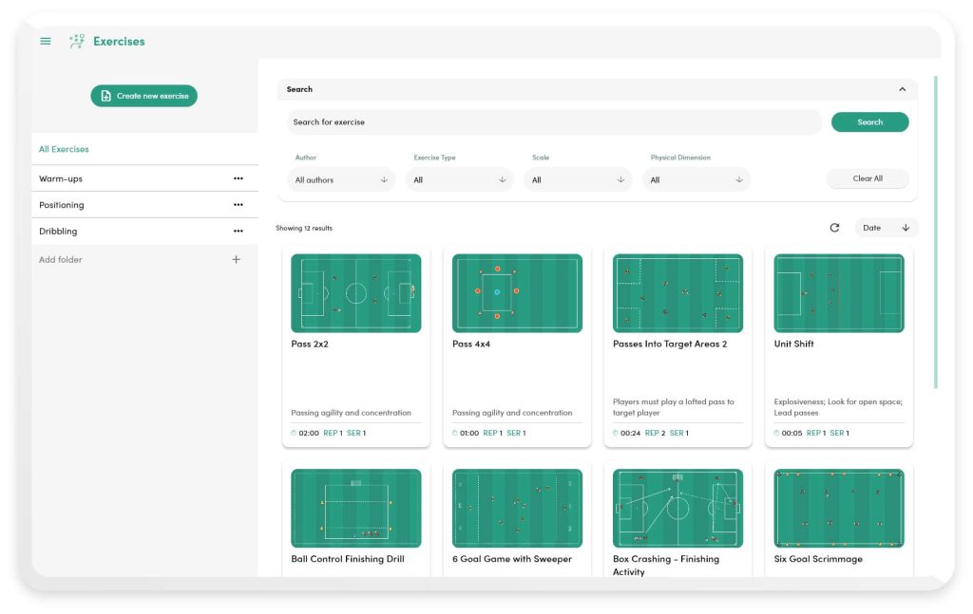Image resolution: width=973 pixels, height=614 pixels.
Task: Open the hamburger navigation menu
Action: click(x=45, y=41)
